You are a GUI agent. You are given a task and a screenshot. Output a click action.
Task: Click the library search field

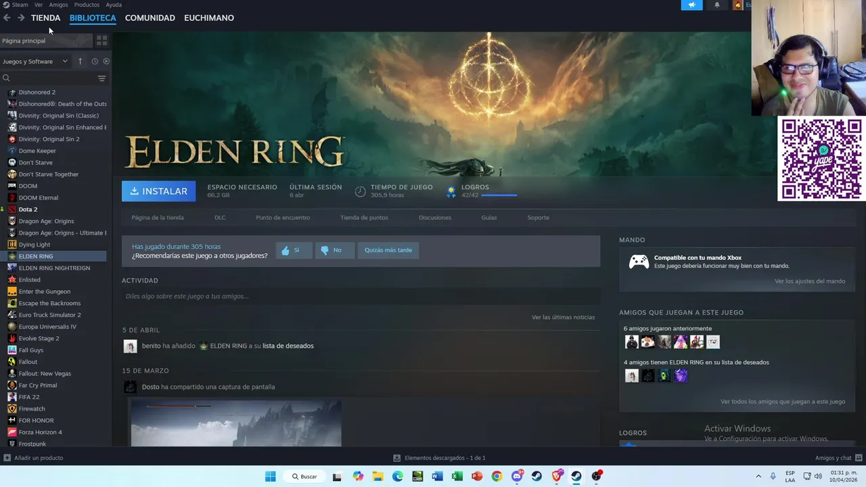click(49, 78)
